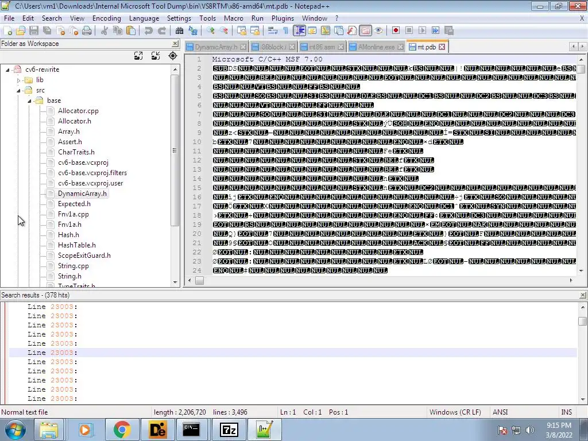The height and width of the screenshot is (441, 588).
Task: Click the editor horizontal scrollbar thumb
Action: pos(199,280)
